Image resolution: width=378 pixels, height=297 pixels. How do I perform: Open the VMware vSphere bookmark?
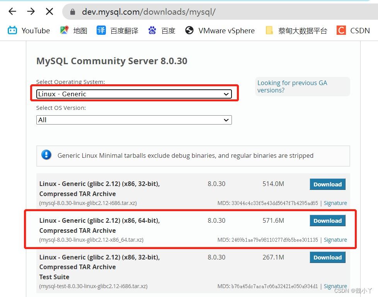click(220, 31)
